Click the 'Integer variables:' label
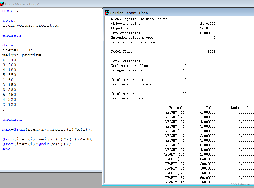The height and width of the screenshot is (188, 254). point(128,70)
